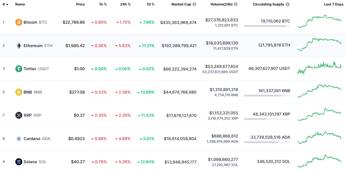Click the Tether logo icon
This screenshot has height=171, width=345.
(19, 69)
